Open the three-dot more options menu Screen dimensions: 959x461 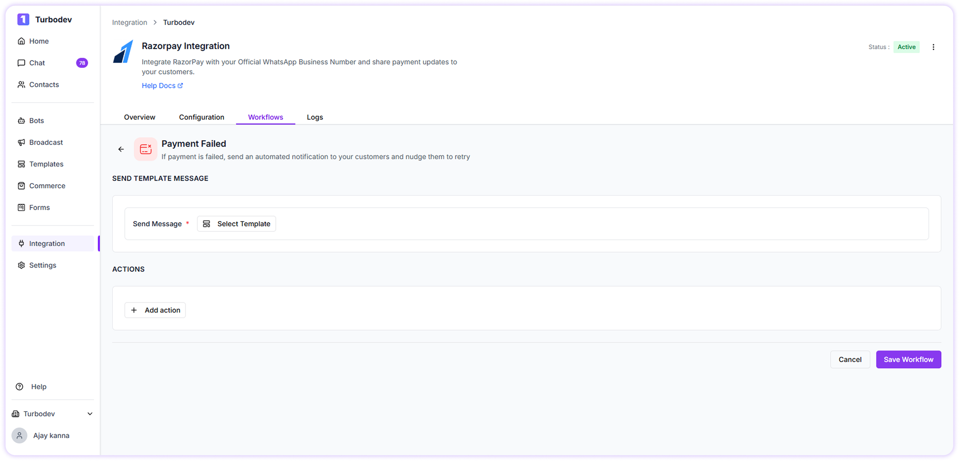click(x=933, y=47)
